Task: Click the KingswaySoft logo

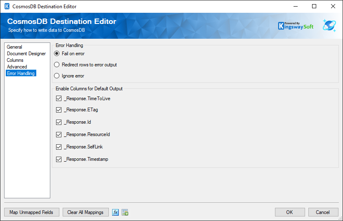Action: [296, 26]
